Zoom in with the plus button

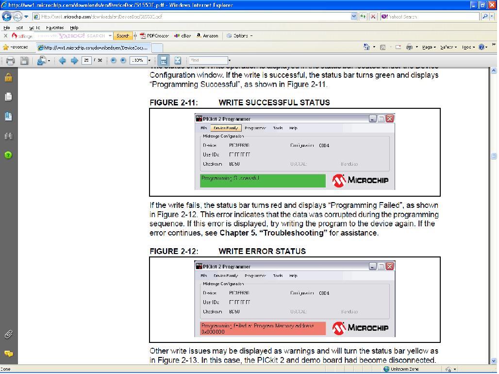coord(123,60)
